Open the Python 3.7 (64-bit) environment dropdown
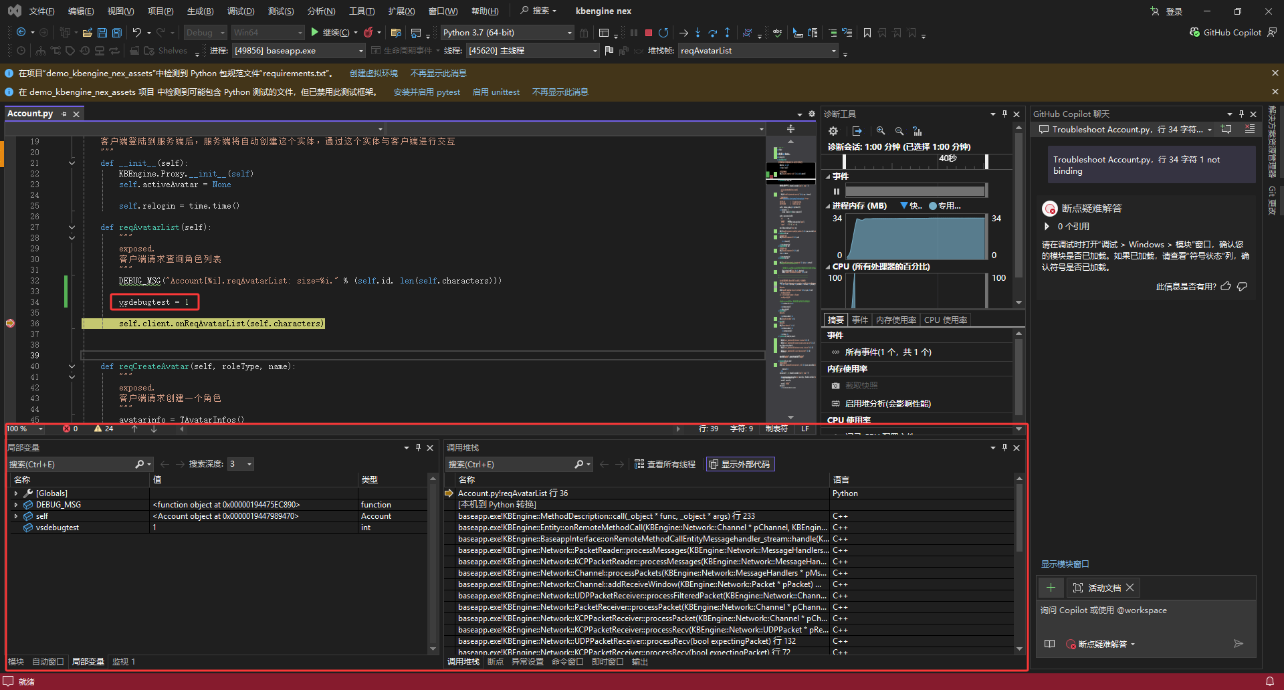 pos(569,33)
